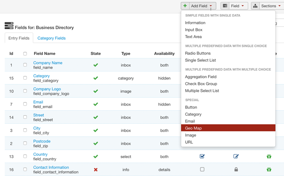
Task: Click the "field_company_logo" alias text
Action: (51, 94)
